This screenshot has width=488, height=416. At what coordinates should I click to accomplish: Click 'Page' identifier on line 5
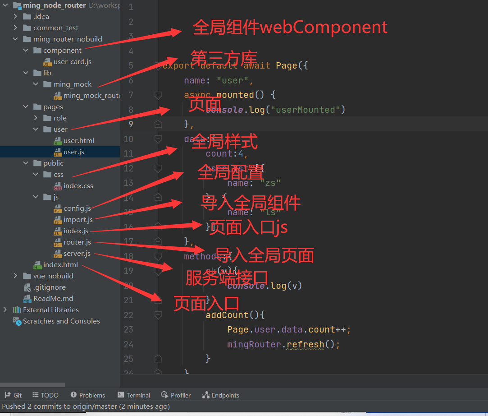click(286, 65)
